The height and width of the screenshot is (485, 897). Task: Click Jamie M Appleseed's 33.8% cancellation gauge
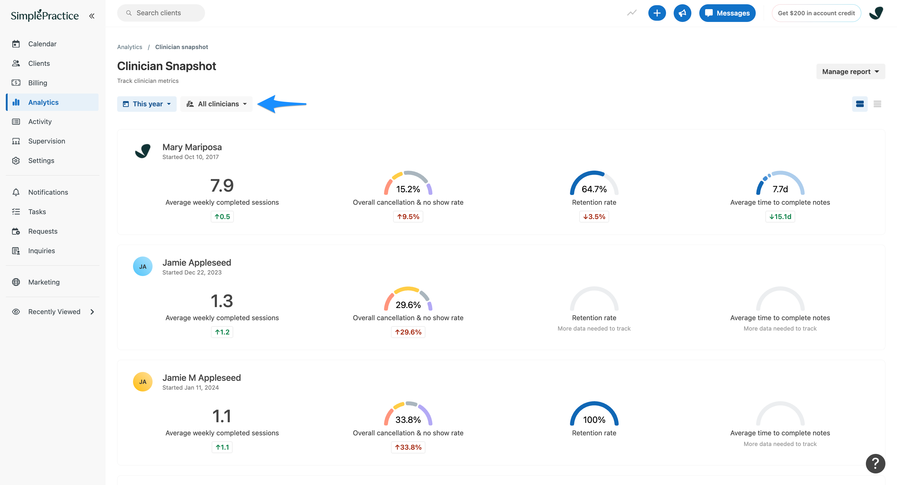point(408,414)
